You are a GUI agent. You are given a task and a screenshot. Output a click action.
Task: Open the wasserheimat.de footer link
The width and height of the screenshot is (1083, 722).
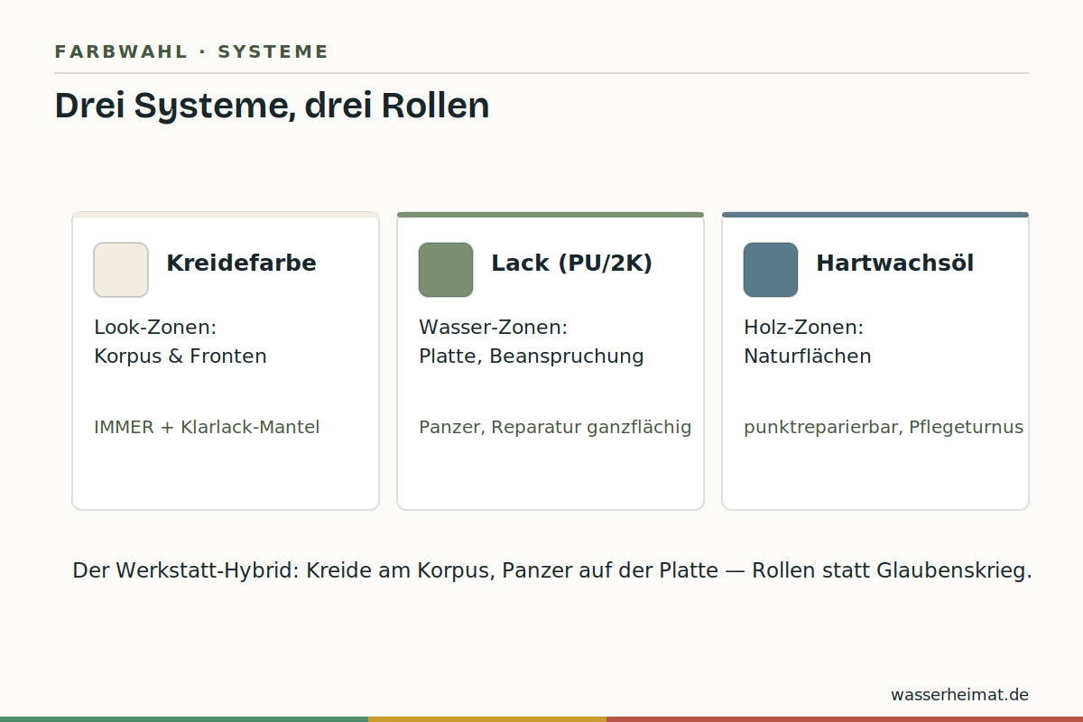(959, 695)
